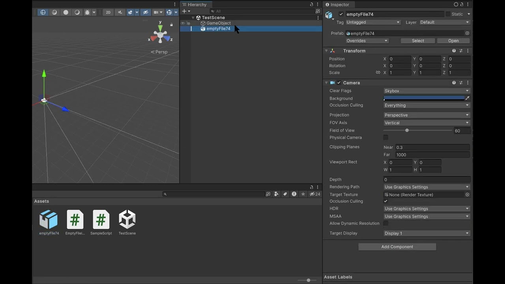Enable the Physical Camera checkbox
Screen dimensions: 505x284
(385, 137)
